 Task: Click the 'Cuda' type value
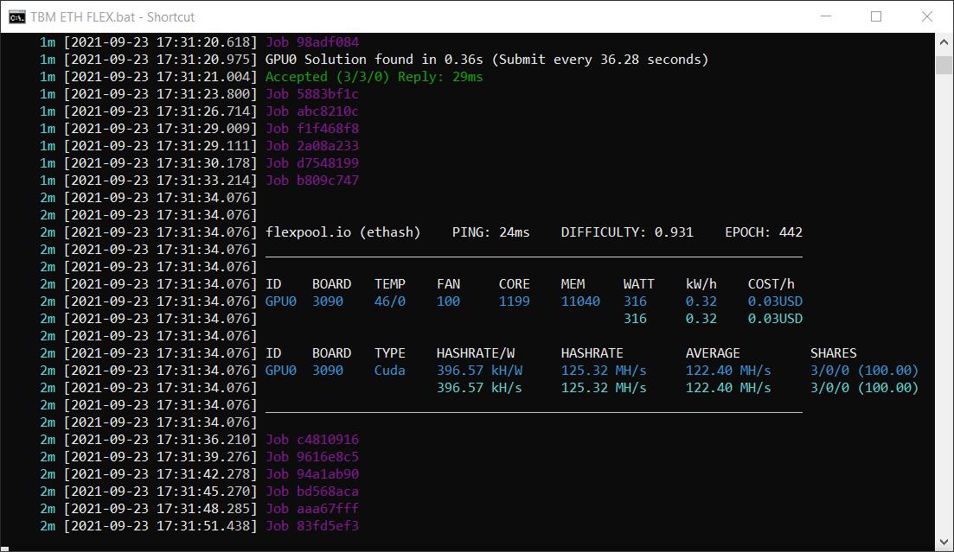click(x=390, y=371)
